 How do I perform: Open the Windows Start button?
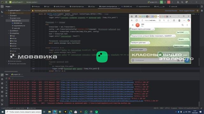pos(3,112)
